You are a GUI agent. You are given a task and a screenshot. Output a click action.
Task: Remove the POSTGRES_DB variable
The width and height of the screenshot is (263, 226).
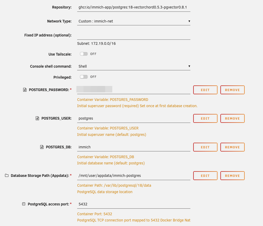233,147
